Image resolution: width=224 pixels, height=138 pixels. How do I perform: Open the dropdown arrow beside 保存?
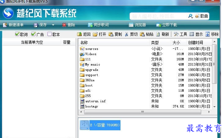click(53, 25)
